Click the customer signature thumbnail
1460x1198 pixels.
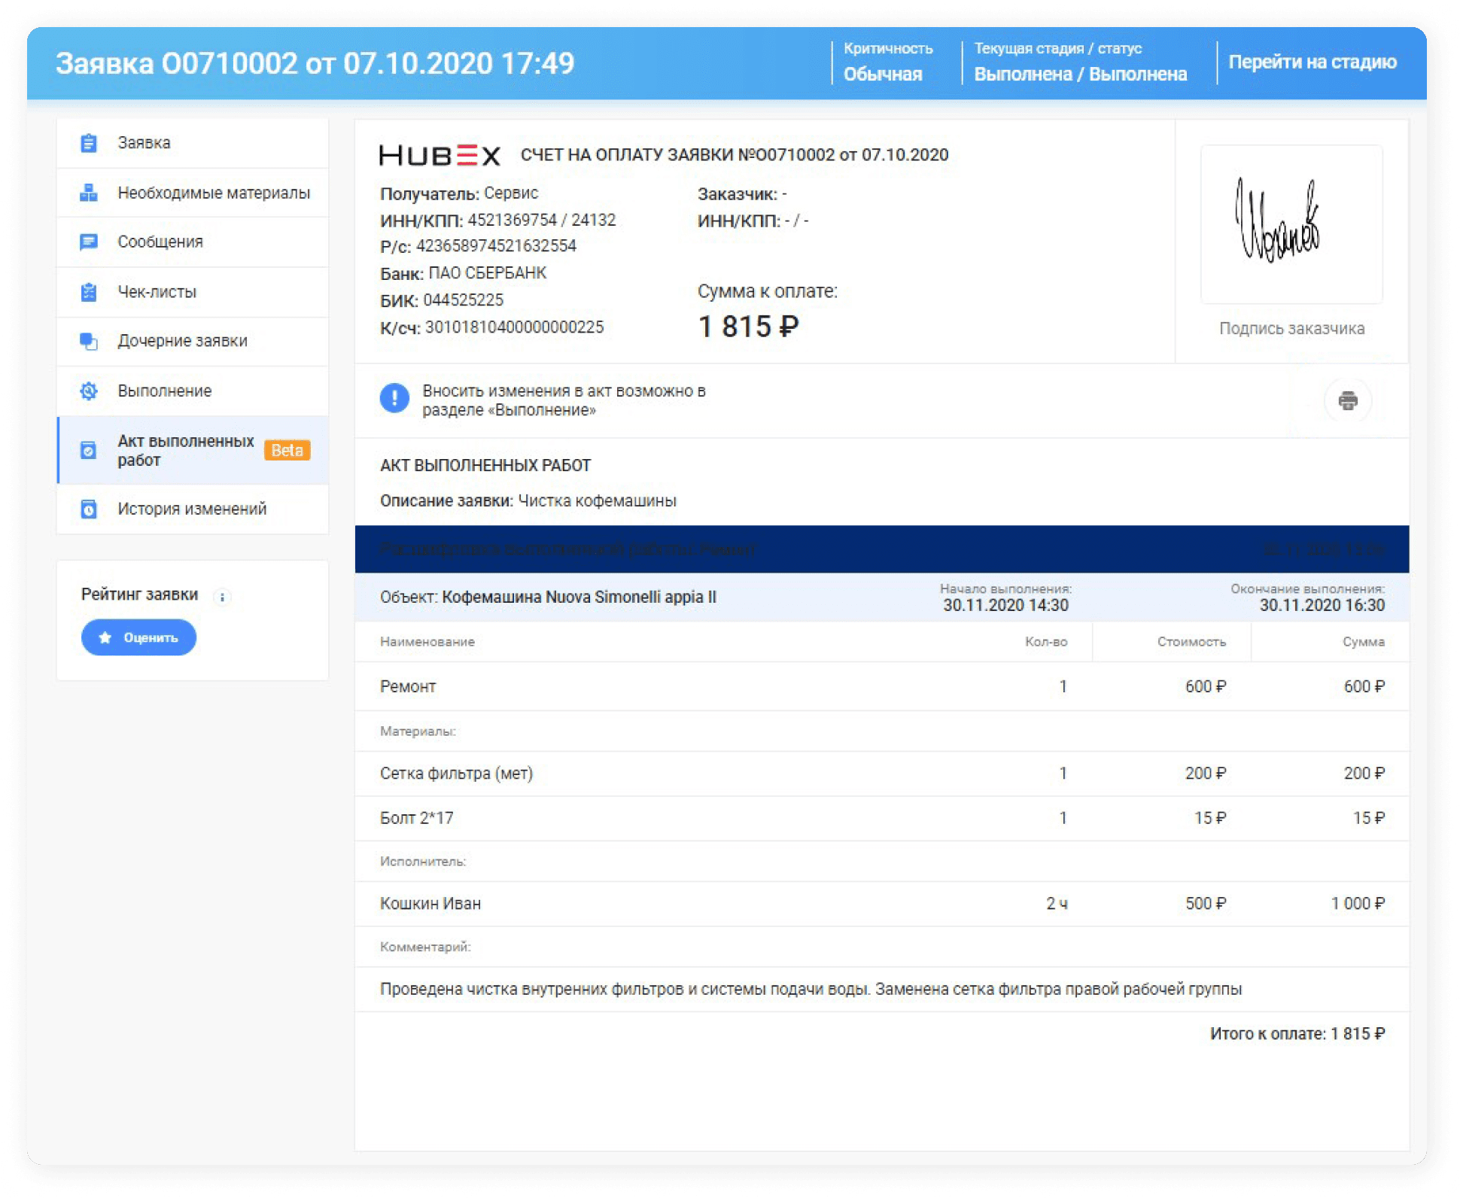tap(1291, 224)
